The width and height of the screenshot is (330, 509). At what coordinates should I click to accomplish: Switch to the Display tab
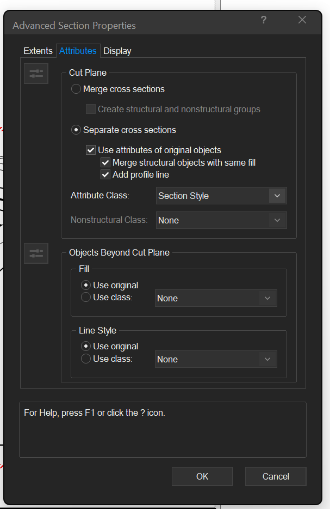coord(117,51)
